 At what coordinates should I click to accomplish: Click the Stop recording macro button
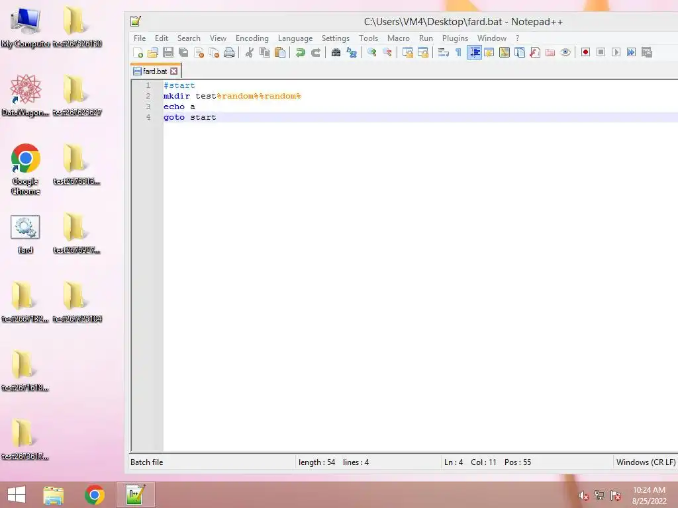click(x=601, y=53)
